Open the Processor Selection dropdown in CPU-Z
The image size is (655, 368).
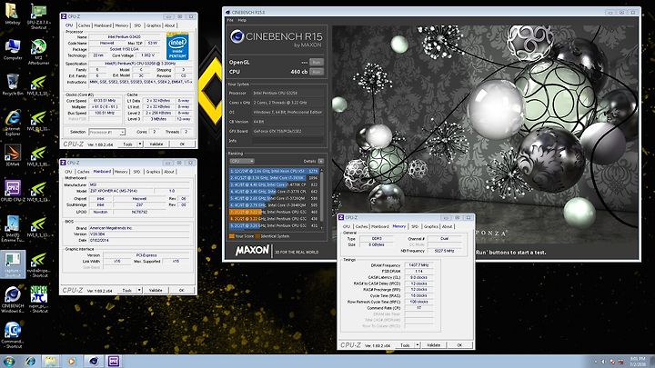pyautogui.click(x=107, y=132)
